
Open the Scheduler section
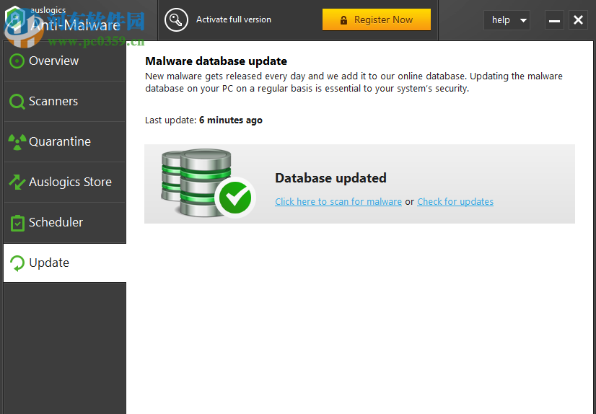pyautogui.click(x=65, y=223)
